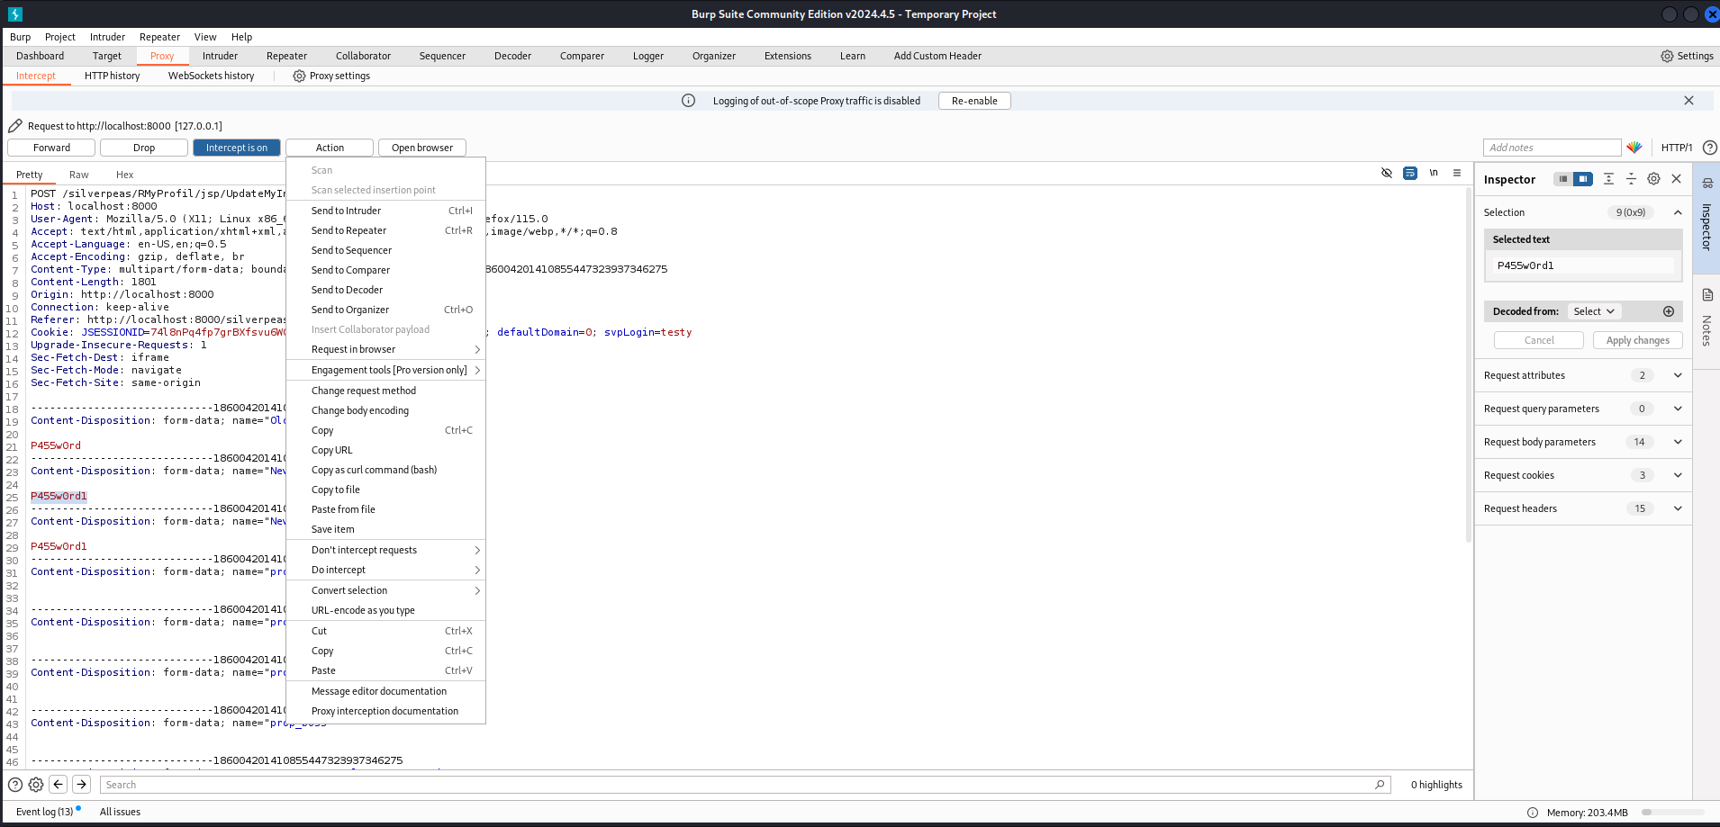Click the Drop button
This screenshot has width=1720, height=827.
click(x=144, y=148)
